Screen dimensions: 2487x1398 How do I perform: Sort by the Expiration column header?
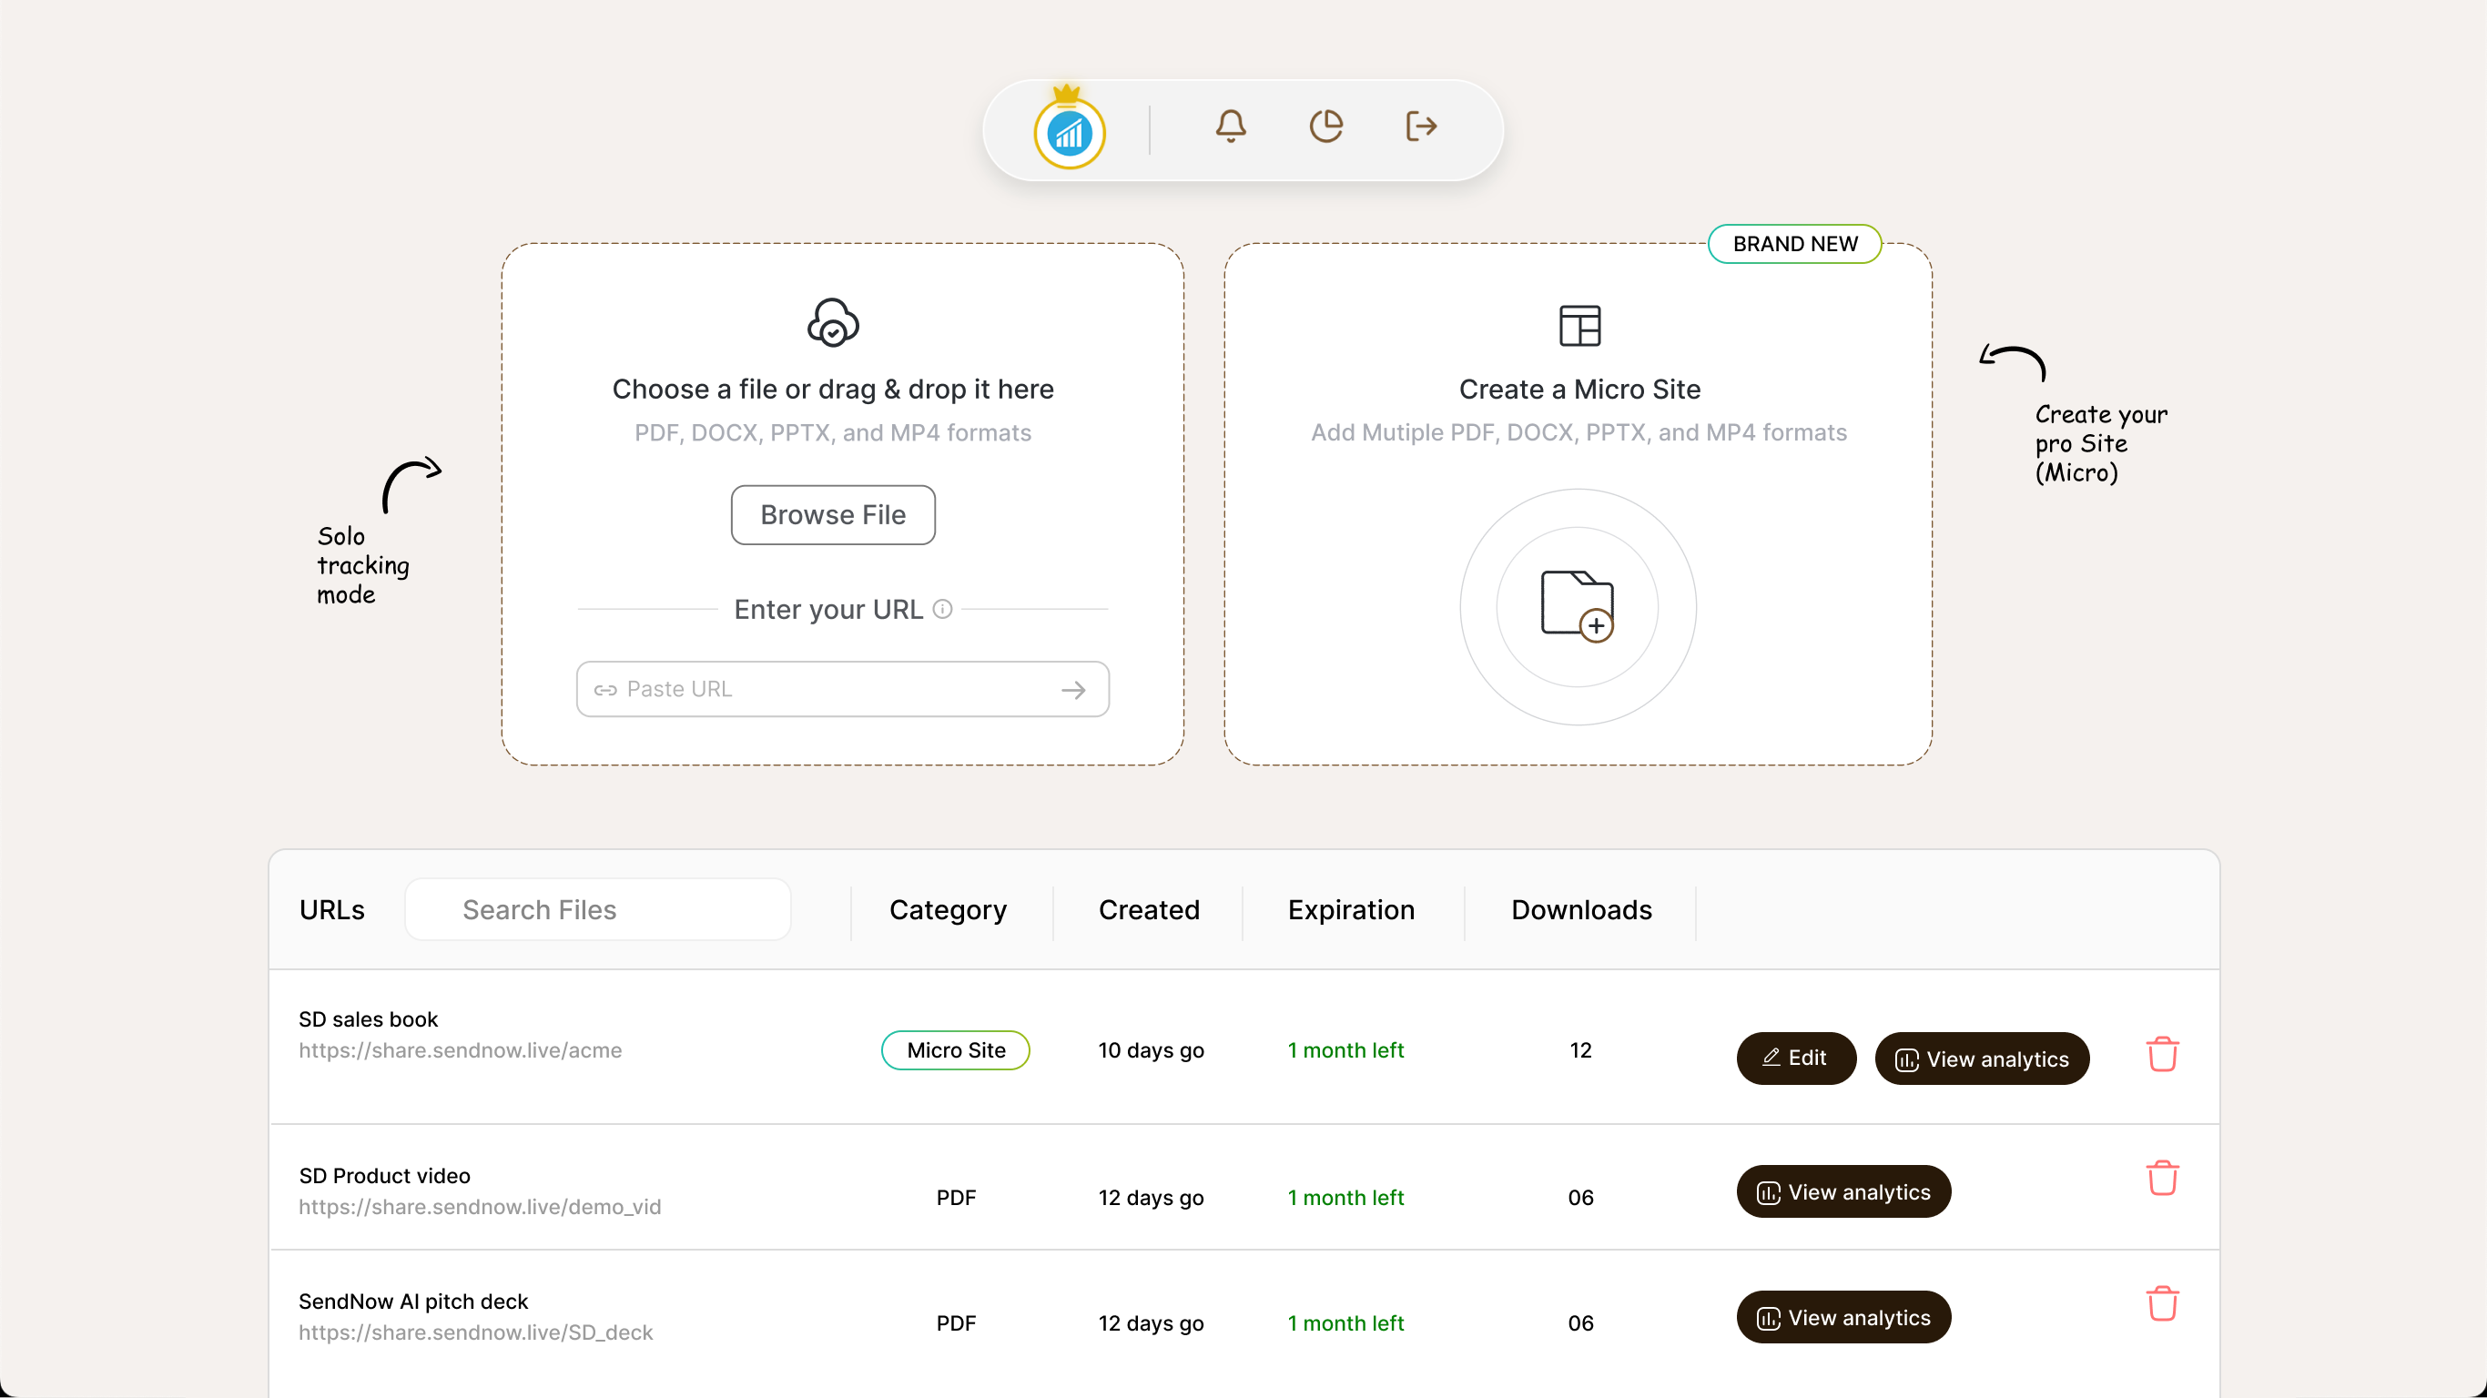click(1350, 909)
